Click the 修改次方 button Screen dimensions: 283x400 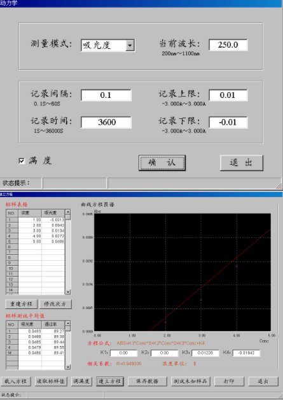[55, 304]
